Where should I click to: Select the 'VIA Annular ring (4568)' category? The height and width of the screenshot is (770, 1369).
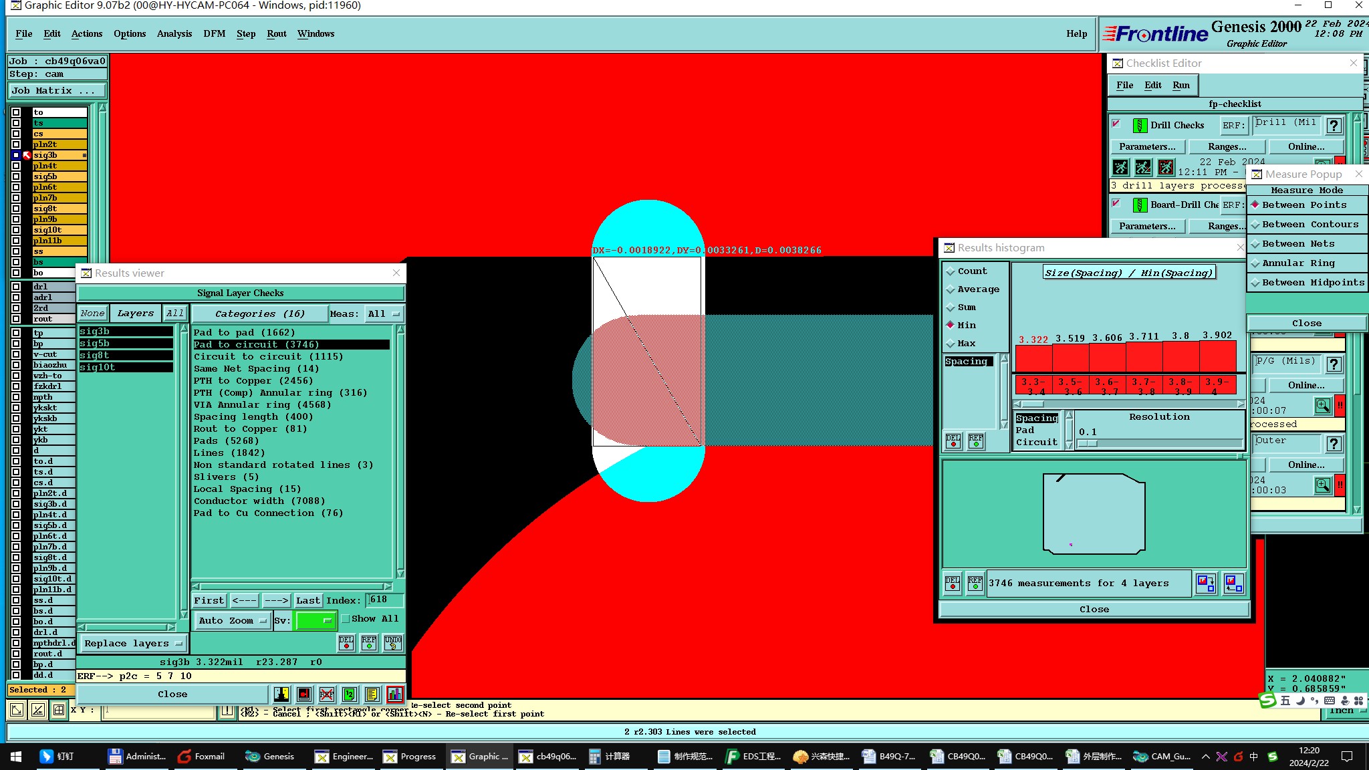pyautogui.click(x=262, y=404)
